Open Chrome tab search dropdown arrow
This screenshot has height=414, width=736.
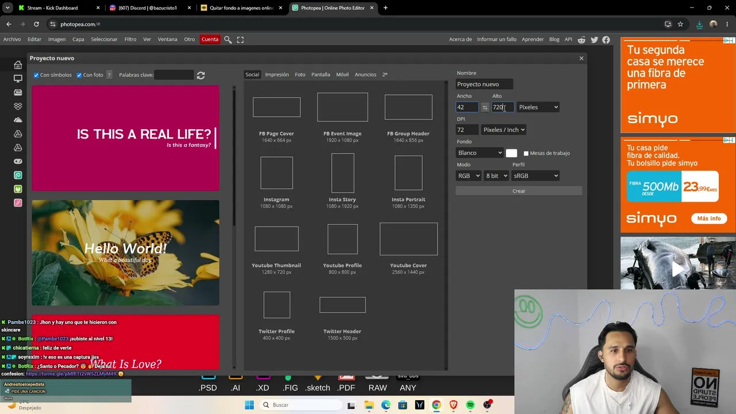pyautogui.click(x=7, y=8)
